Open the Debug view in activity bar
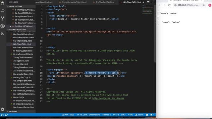The image size is (212, 119). coord(3,26)
